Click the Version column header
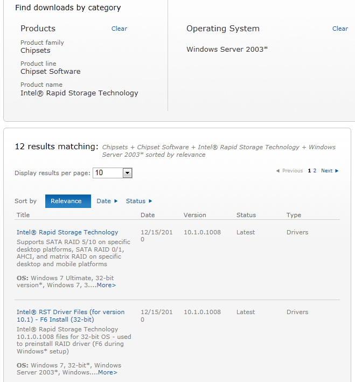Viewport: 355px width, 382px height. tap(194, 215)
